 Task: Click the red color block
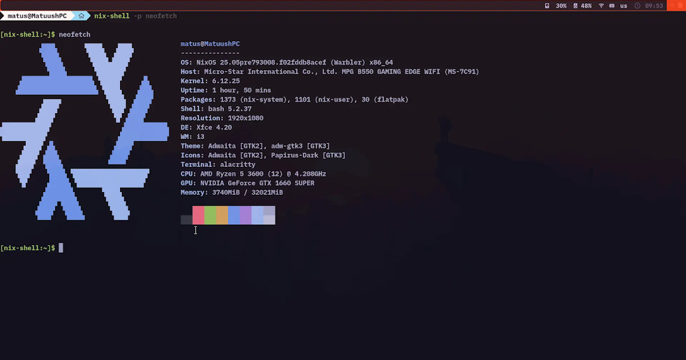198,215
